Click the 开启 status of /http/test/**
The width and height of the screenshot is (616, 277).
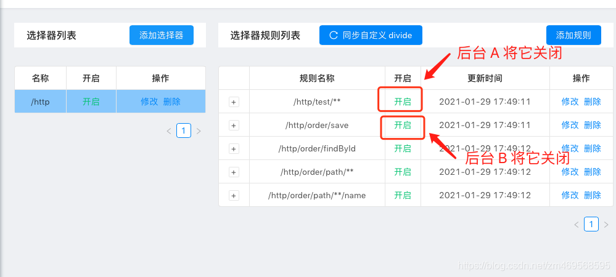pyautogui.click(x=403, y=102)
